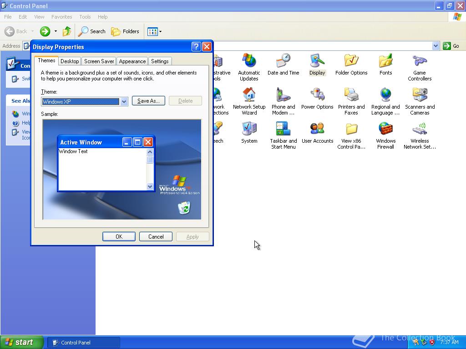Image resolution: width=466 pixels, height=349 pixels.
Task: Open the Edit menu
Action: (23, 17)
